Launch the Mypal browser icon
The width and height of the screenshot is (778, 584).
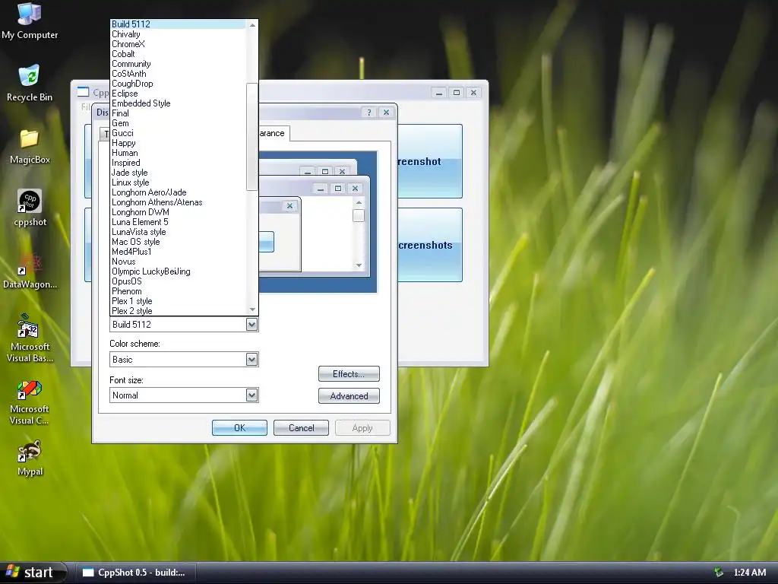coord(30,457)
